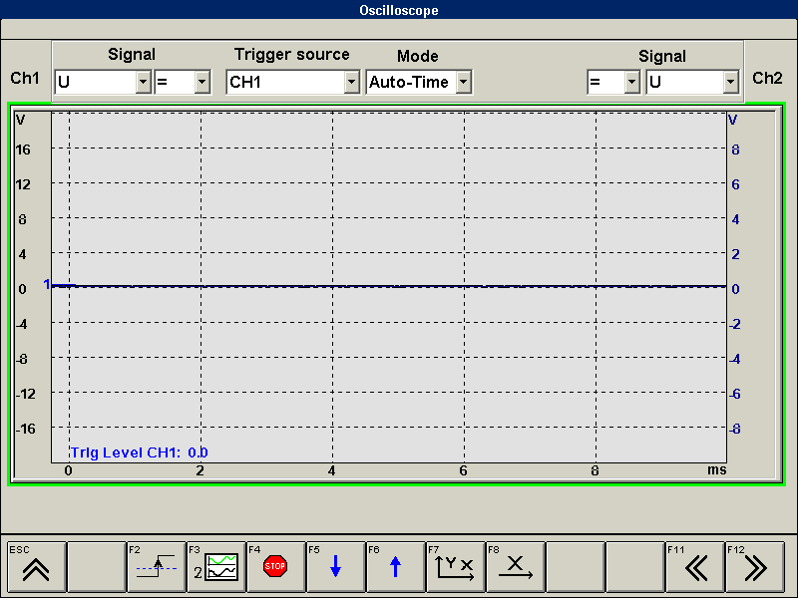This screenshot has height=598, width=798.
Task: Open the Ch2 Signal U dropdown
Action: (x=730, y=82)
